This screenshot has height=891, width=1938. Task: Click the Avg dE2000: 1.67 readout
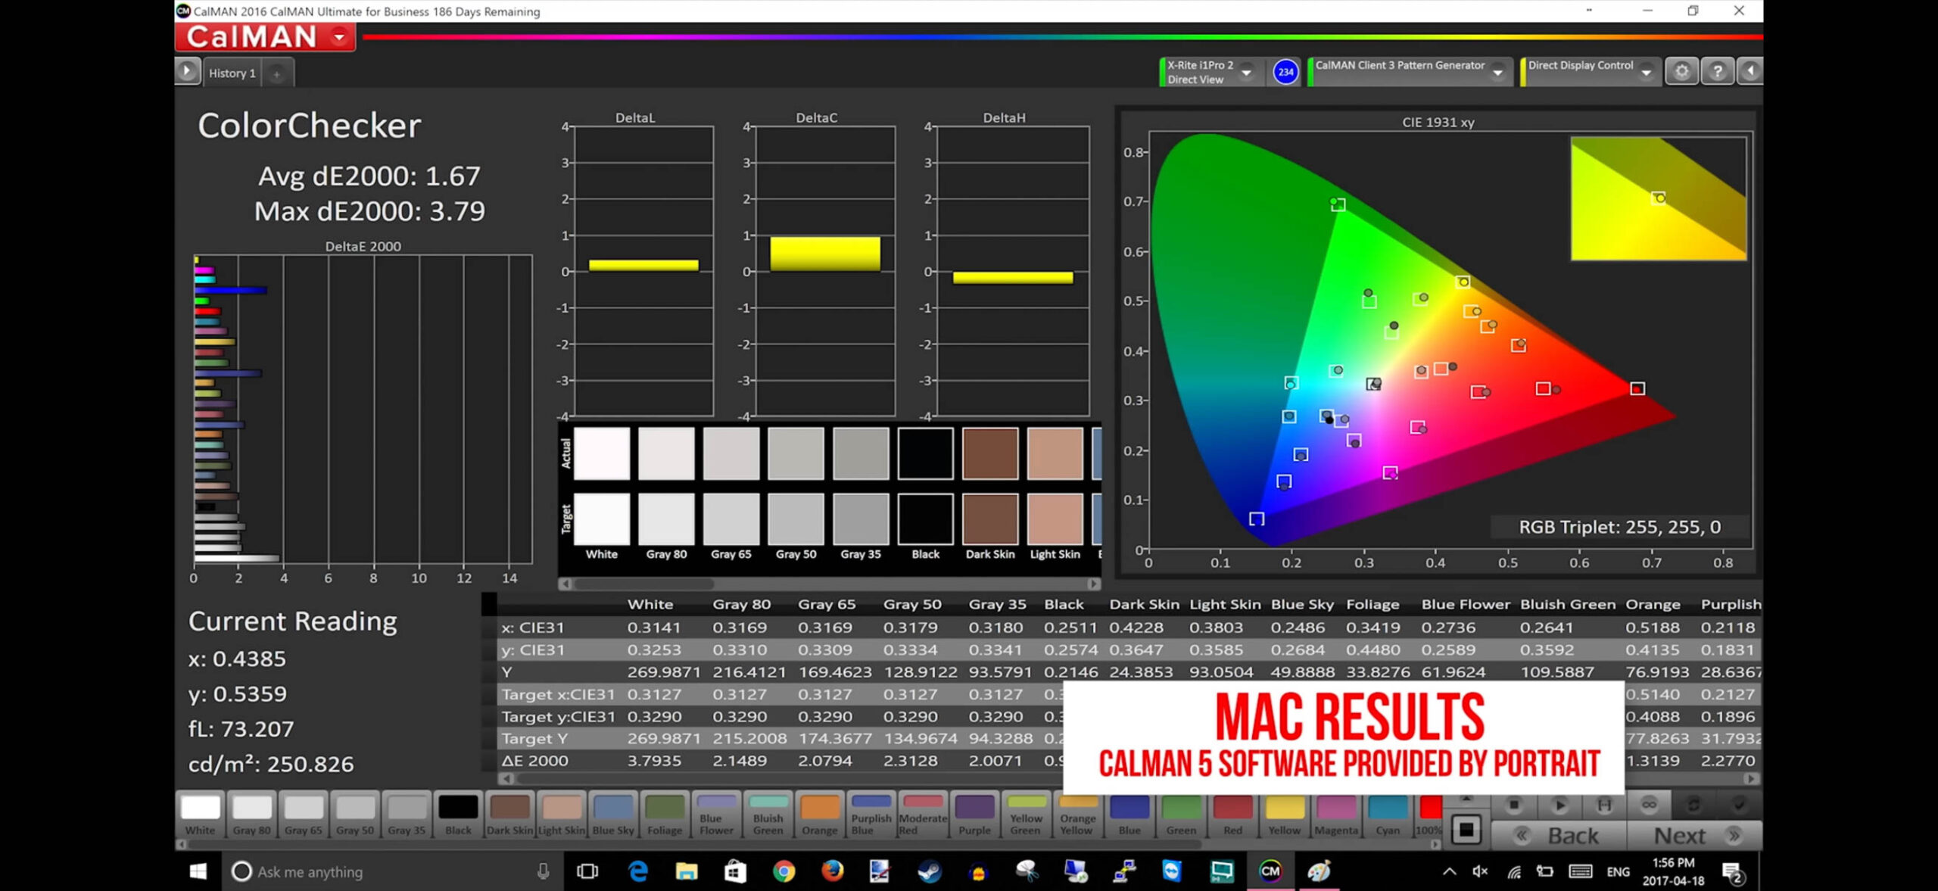coord(369,176)
